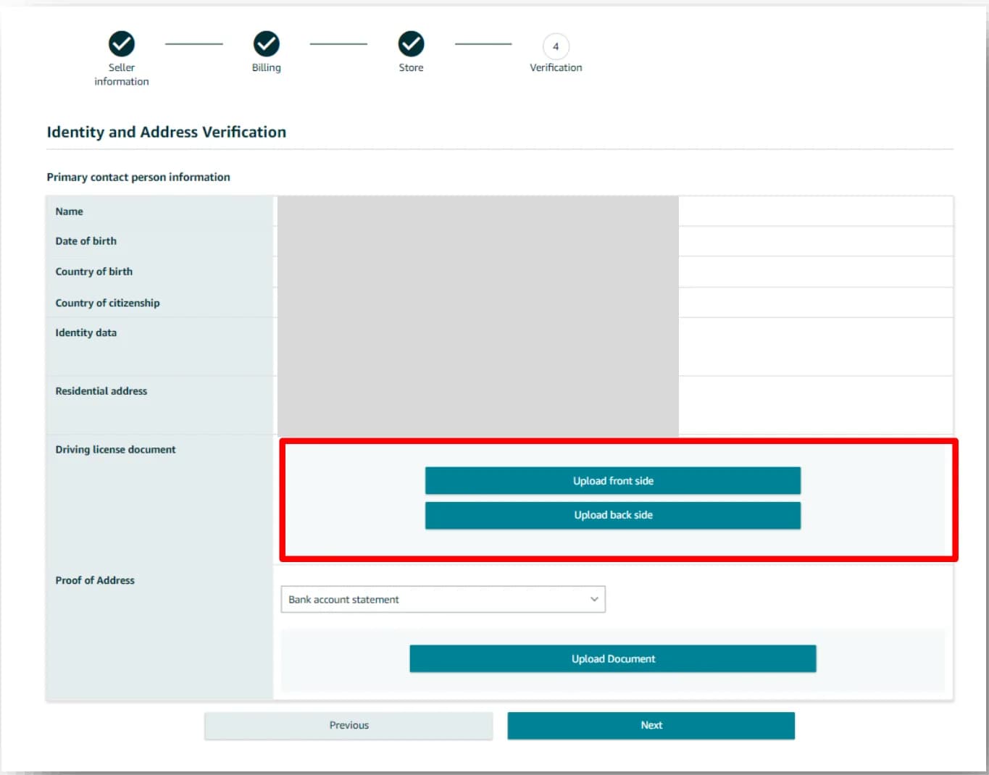Click the Store step label
Screen dimensions: 989x775
[x=411, y=67]
